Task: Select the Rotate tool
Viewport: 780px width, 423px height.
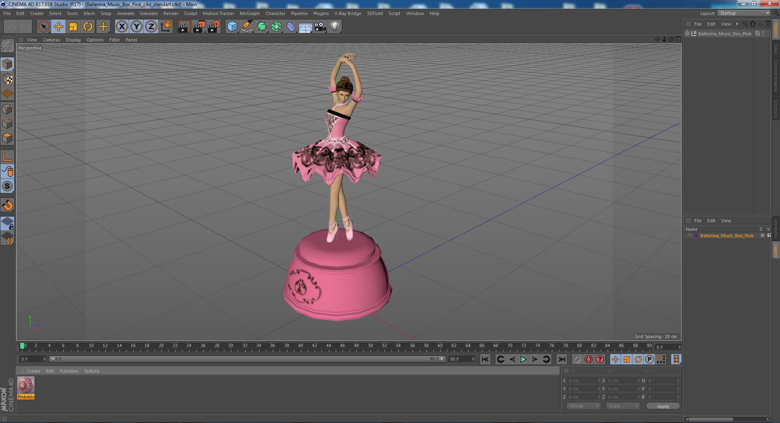Action: (88, 27)
